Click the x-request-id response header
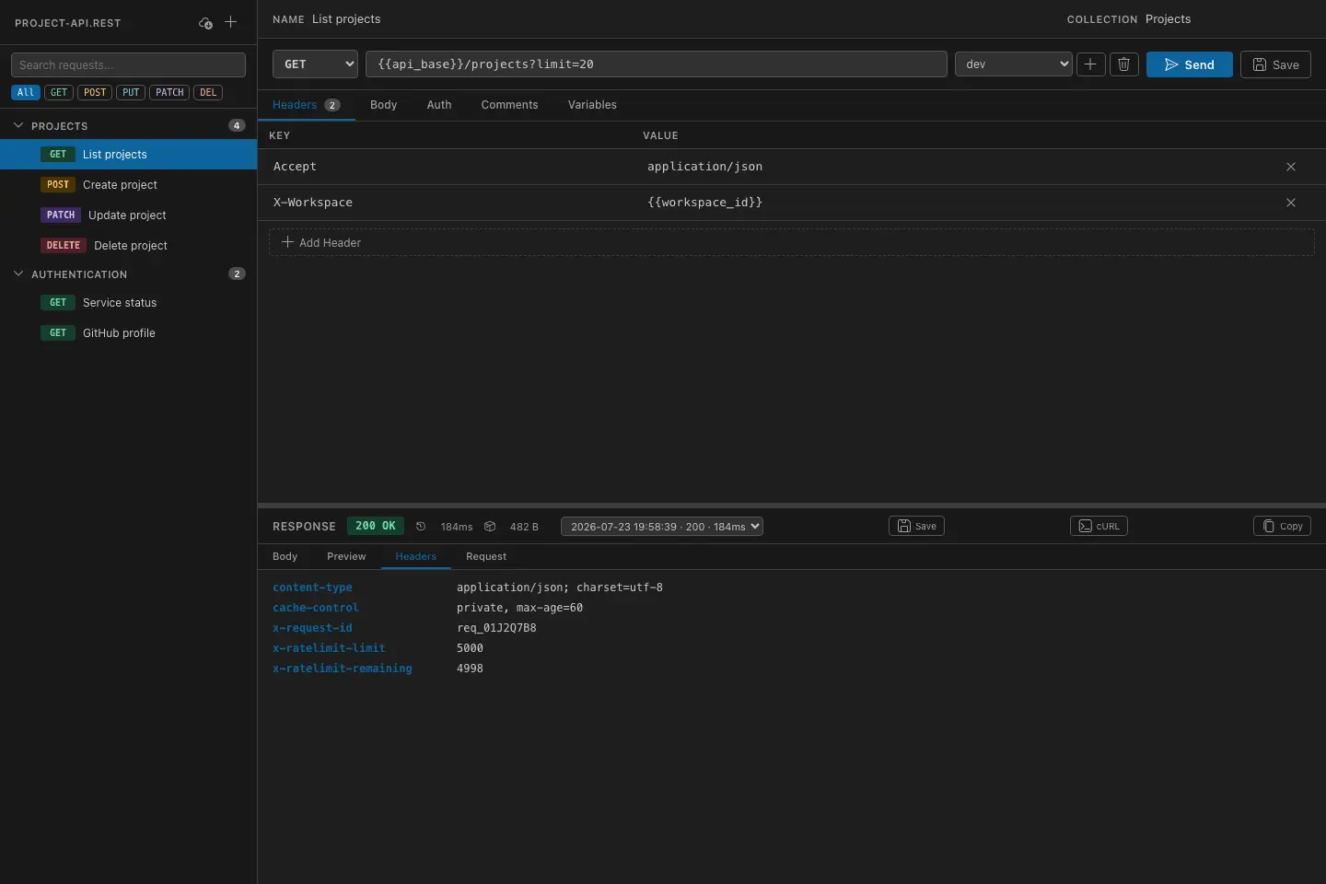The image size is (1326, 884). [312, 628]
